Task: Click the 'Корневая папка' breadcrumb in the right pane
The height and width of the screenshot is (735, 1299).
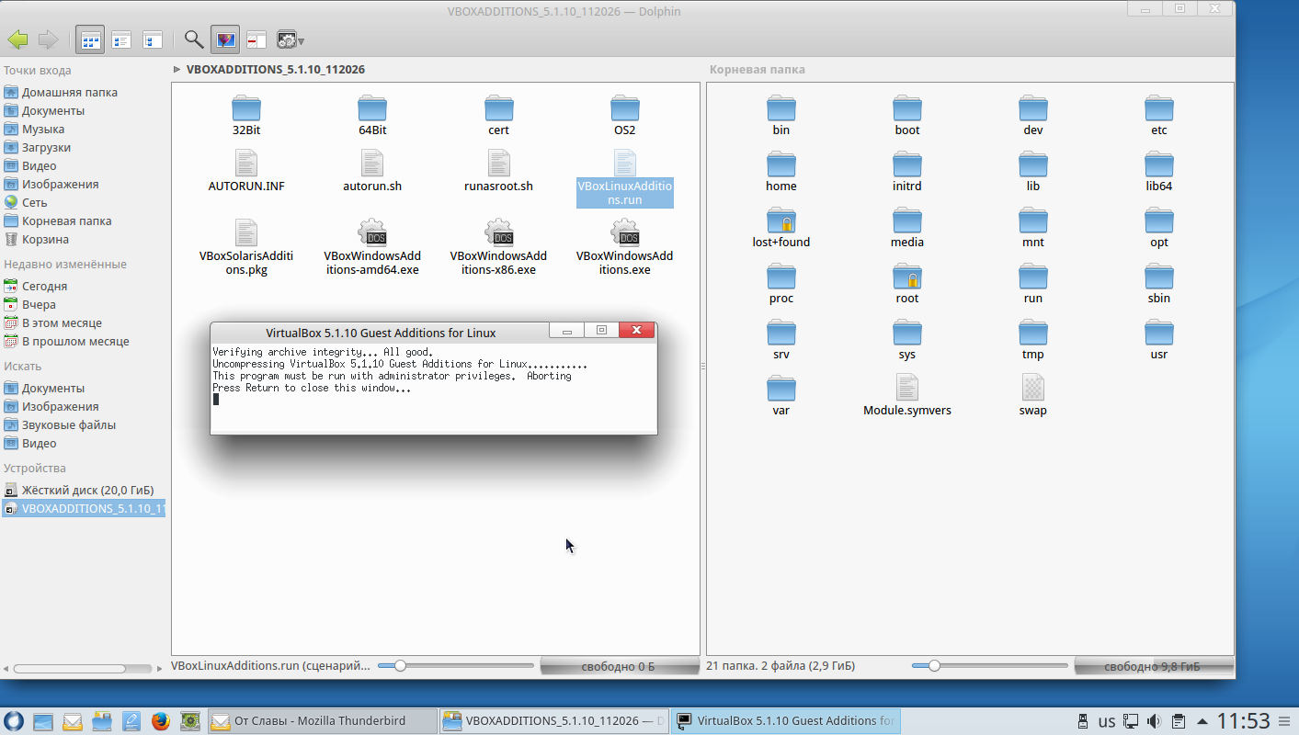Action: coord(758,69)
